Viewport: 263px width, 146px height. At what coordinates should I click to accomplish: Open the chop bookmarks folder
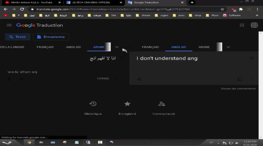(195, 15)
